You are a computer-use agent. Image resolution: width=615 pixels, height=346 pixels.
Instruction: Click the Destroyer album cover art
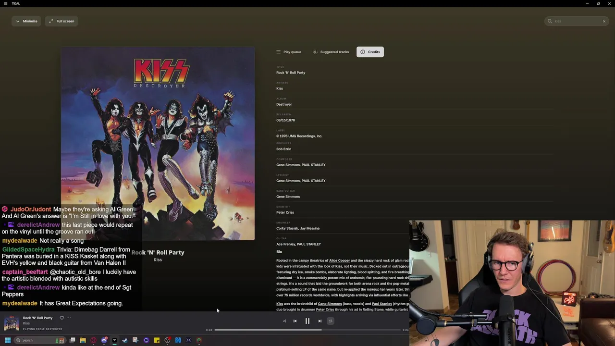tap(158, 144)
